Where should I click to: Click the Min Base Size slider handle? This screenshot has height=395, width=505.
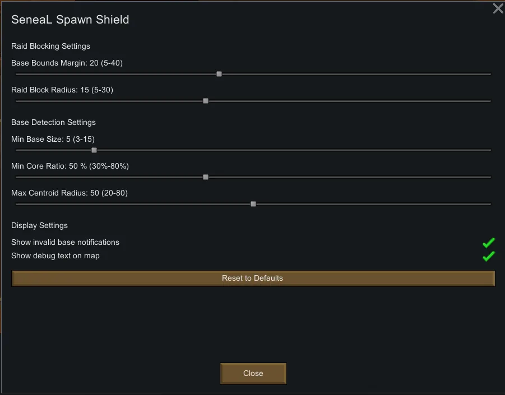(94, 150)
